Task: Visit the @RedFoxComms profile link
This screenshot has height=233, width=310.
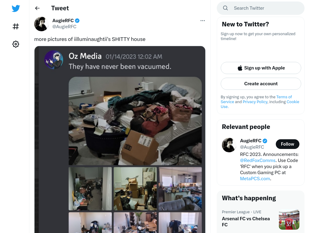Action: point(258,160)
